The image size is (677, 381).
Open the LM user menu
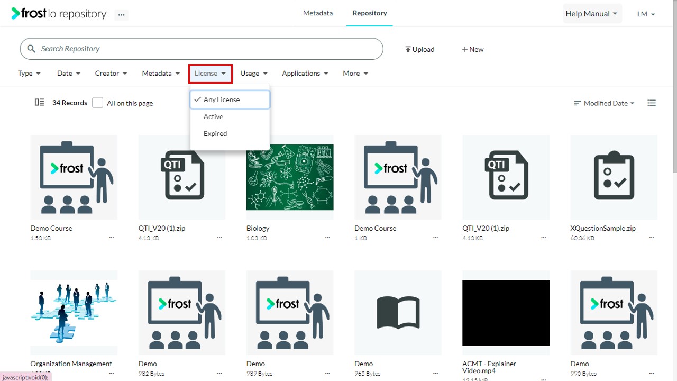(646, 14)
